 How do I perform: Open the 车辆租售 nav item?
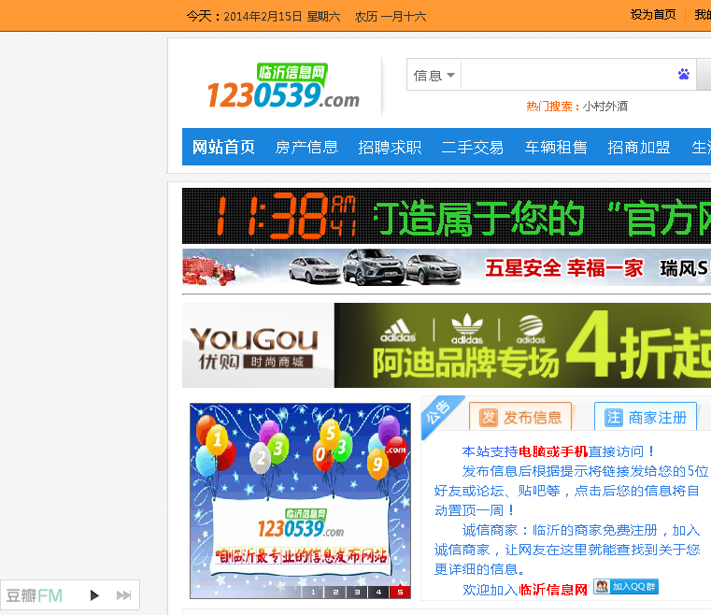556,147
